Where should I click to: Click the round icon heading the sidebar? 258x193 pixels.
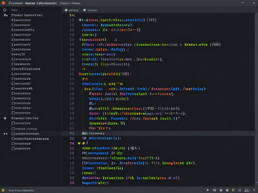(x=4, y=10)
